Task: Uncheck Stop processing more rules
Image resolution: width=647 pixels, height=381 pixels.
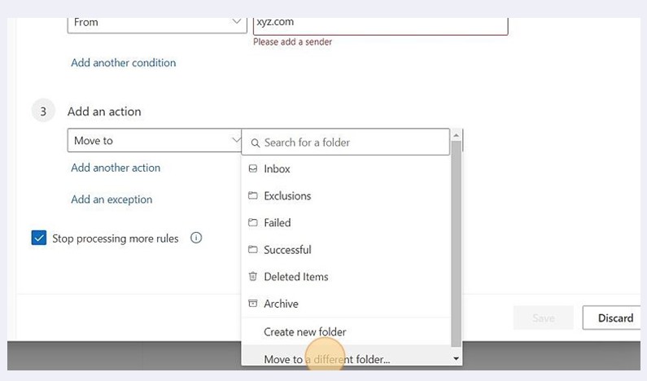Action: [39, 238]
